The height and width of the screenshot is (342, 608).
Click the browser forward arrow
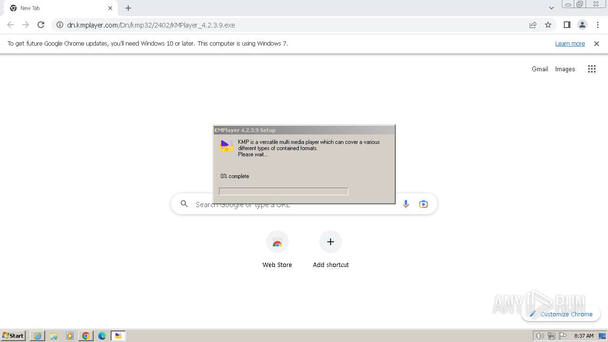[26, 25]
